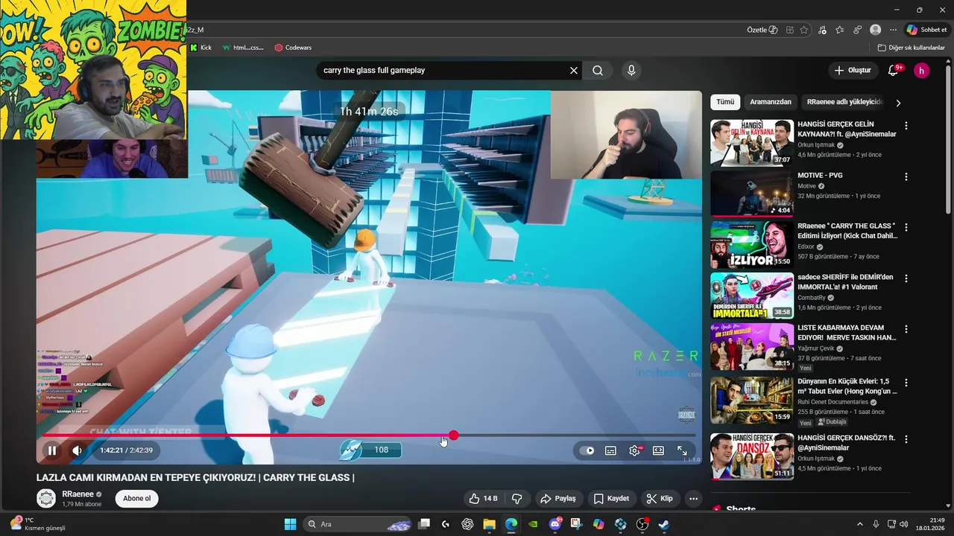Open Codewars bookmark
Image resolution: width=954 pixels, height=536 pixels.
coord(293,48)
